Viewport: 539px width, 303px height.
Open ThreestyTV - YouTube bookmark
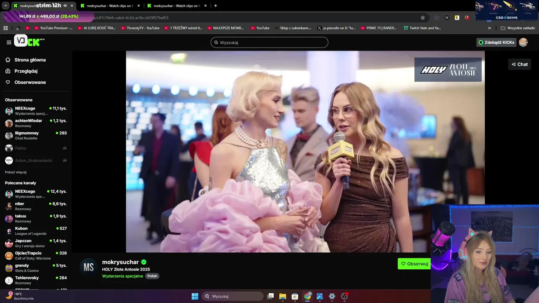click(x=140, y=28)
